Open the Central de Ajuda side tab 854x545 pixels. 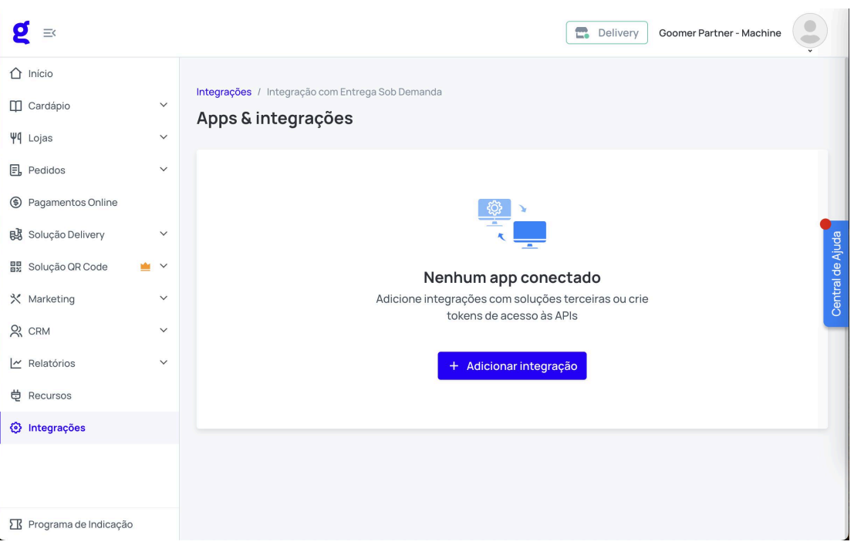click(835, 274)
